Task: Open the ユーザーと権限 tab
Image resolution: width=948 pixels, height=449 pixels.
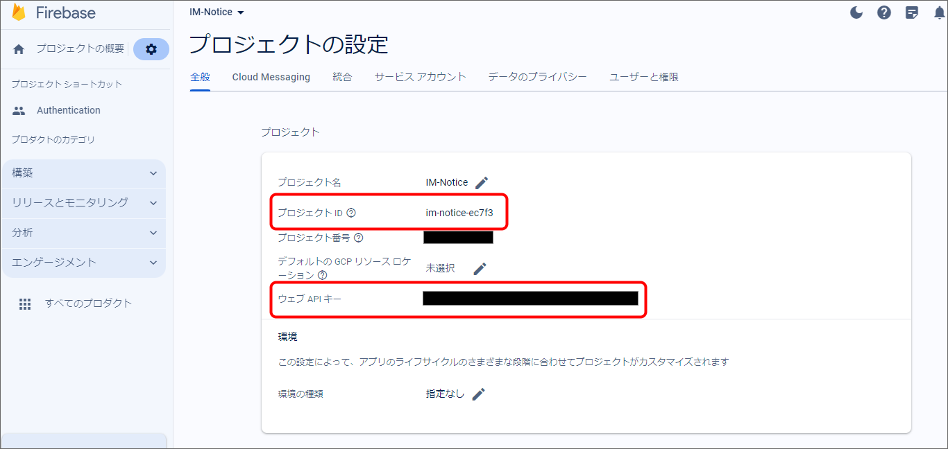Action: point(644,77)
